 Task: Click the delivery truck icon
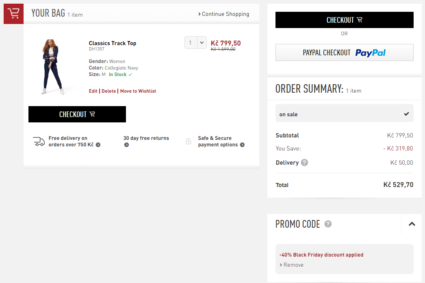point(39,141)
